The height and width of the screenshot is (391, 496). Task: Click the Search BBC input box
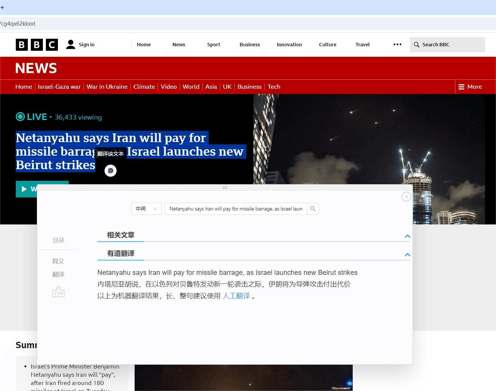pyautogui.click(x=451, y=44)
